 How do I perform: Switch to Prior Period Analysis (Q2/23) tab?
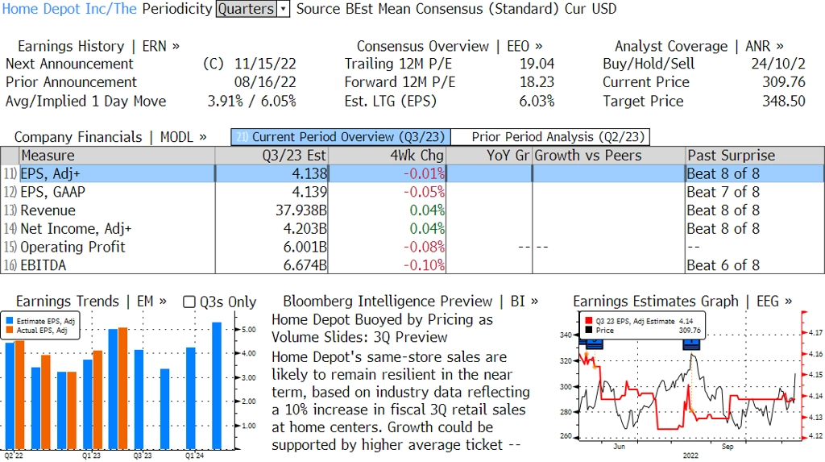551,137
